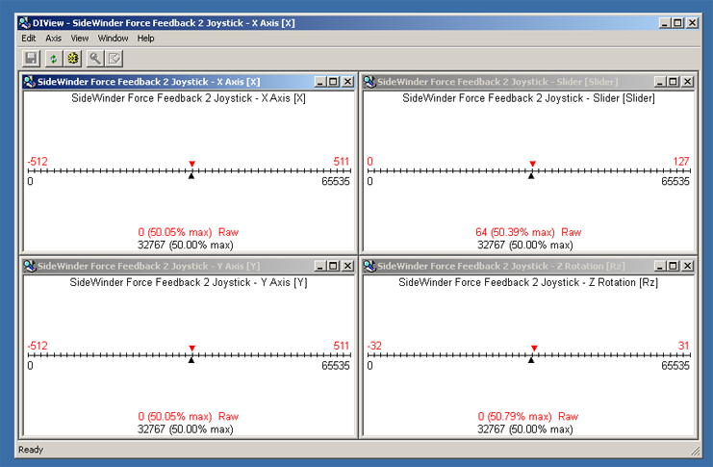The height and width of the screenshot is (467, 713).
Task: Click the red '511' maximum in Y Axis window
Action: 341,346
